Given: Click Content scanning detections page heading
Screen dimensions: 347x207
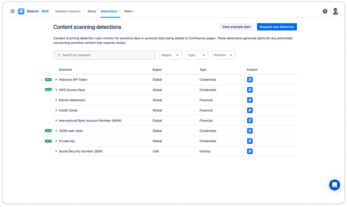Looking at the screenshot, I should (87, 27).
